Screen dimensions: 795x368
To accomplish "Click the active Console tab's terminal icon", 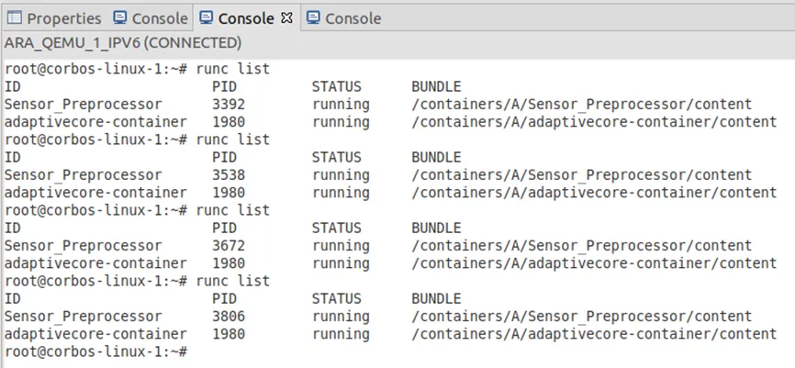I will [x=207, y=18].
